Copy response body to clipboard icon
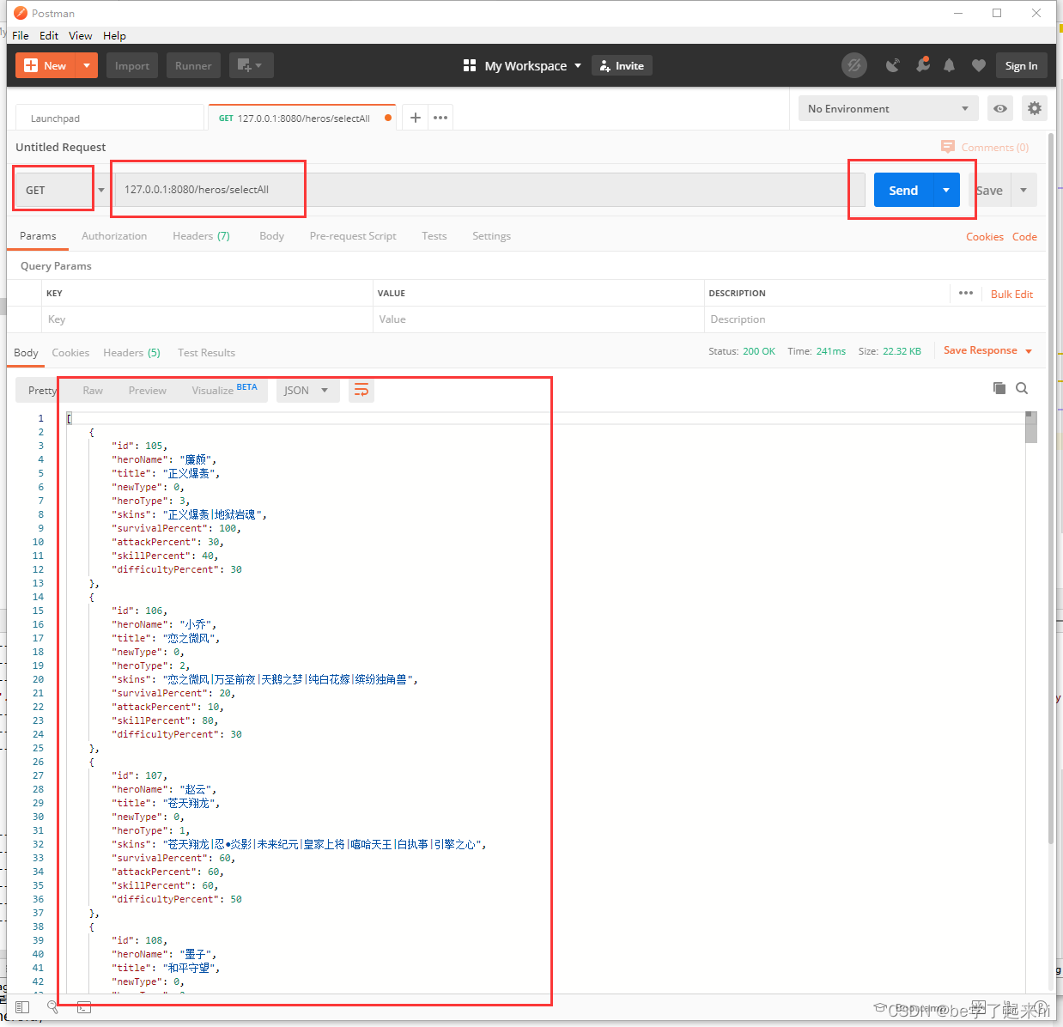 [x=999, y=388]
